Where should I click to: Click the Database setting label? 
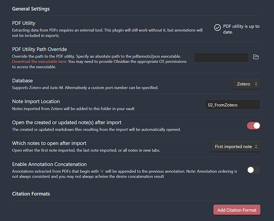tap(22, 80)
